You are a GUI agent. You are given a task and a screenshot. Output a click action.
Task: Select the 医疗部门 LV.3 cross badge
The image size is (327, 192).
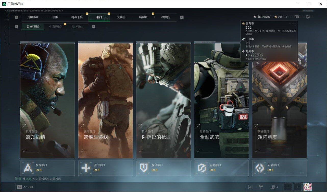[106, 168]
